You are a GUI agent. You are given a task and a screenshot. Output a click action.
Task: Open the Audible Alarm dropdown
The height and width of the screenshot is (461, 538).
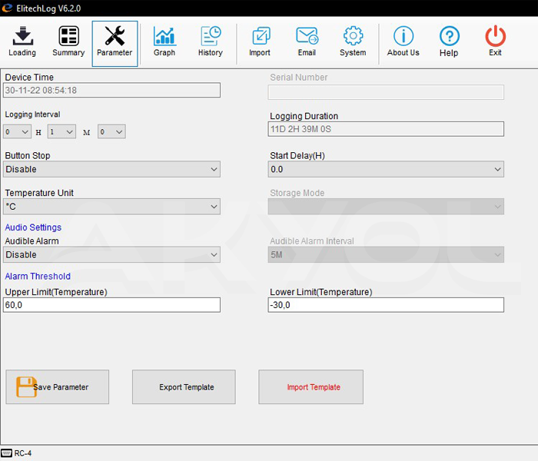tap(111, 254)
